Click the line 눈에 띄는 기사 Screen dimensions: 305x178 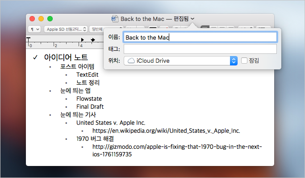[x=78, y=115]
